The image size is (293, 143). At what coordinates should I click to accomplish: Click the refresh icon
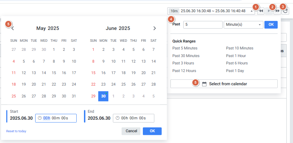click(285, 11)
